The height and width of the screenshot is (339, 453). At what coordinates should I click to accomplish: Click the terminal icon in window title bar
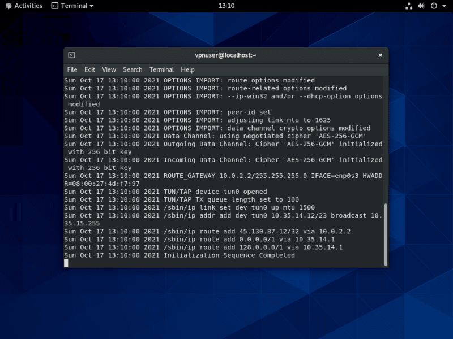coord(72,55)
